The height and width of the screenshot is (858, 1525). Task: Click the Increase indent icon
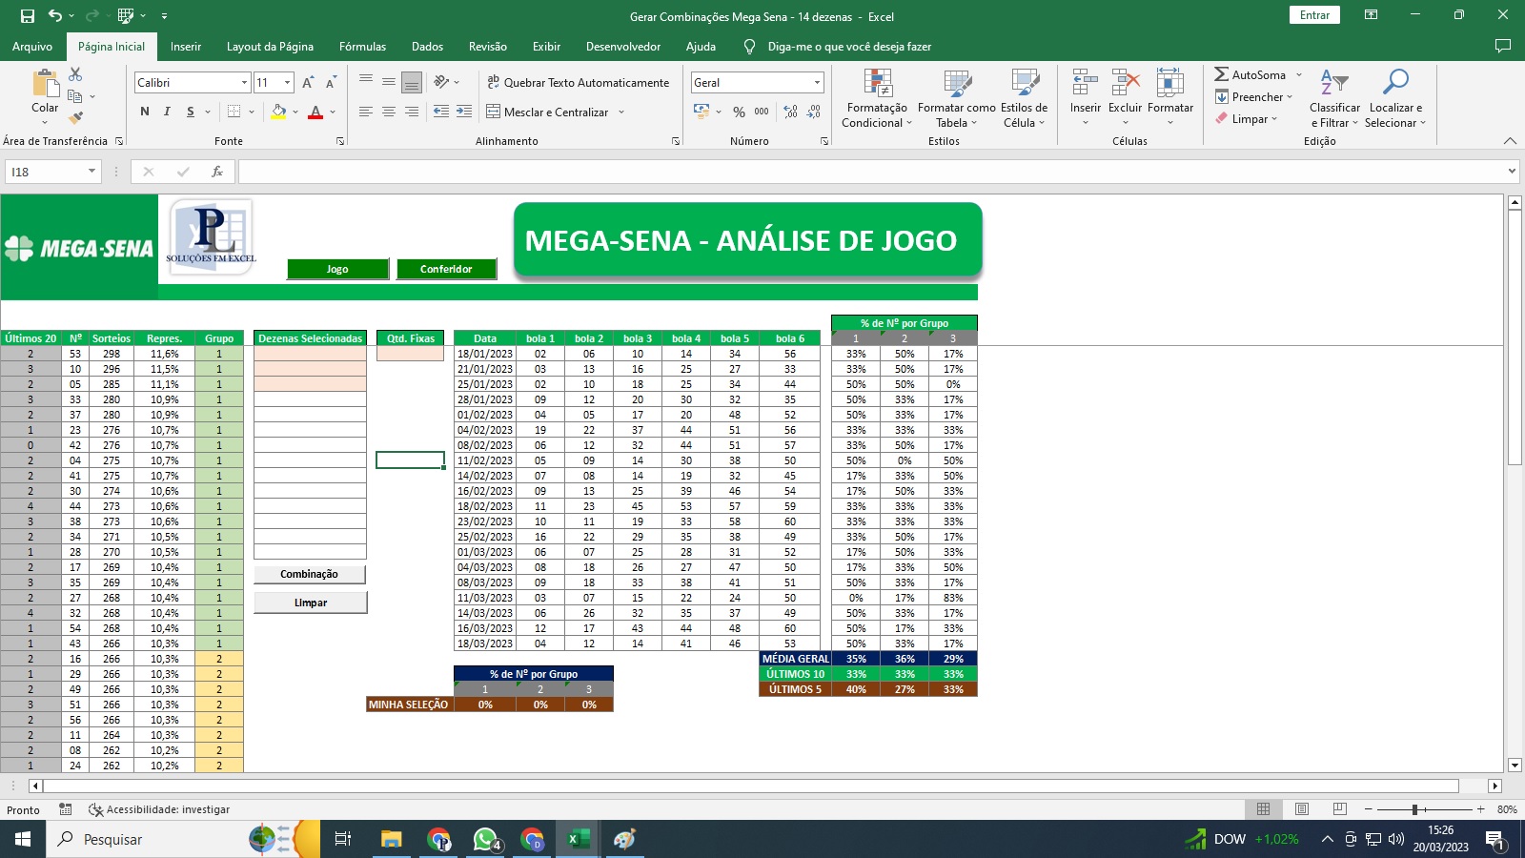click(x=464, y=112)
